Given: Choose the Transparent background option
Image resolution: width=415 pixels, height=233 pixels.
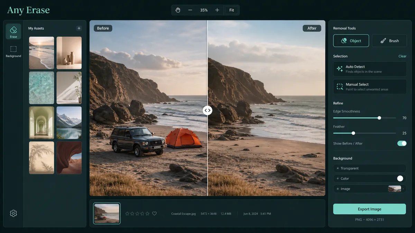Looking at the screenshot, I should pos(369,168).
